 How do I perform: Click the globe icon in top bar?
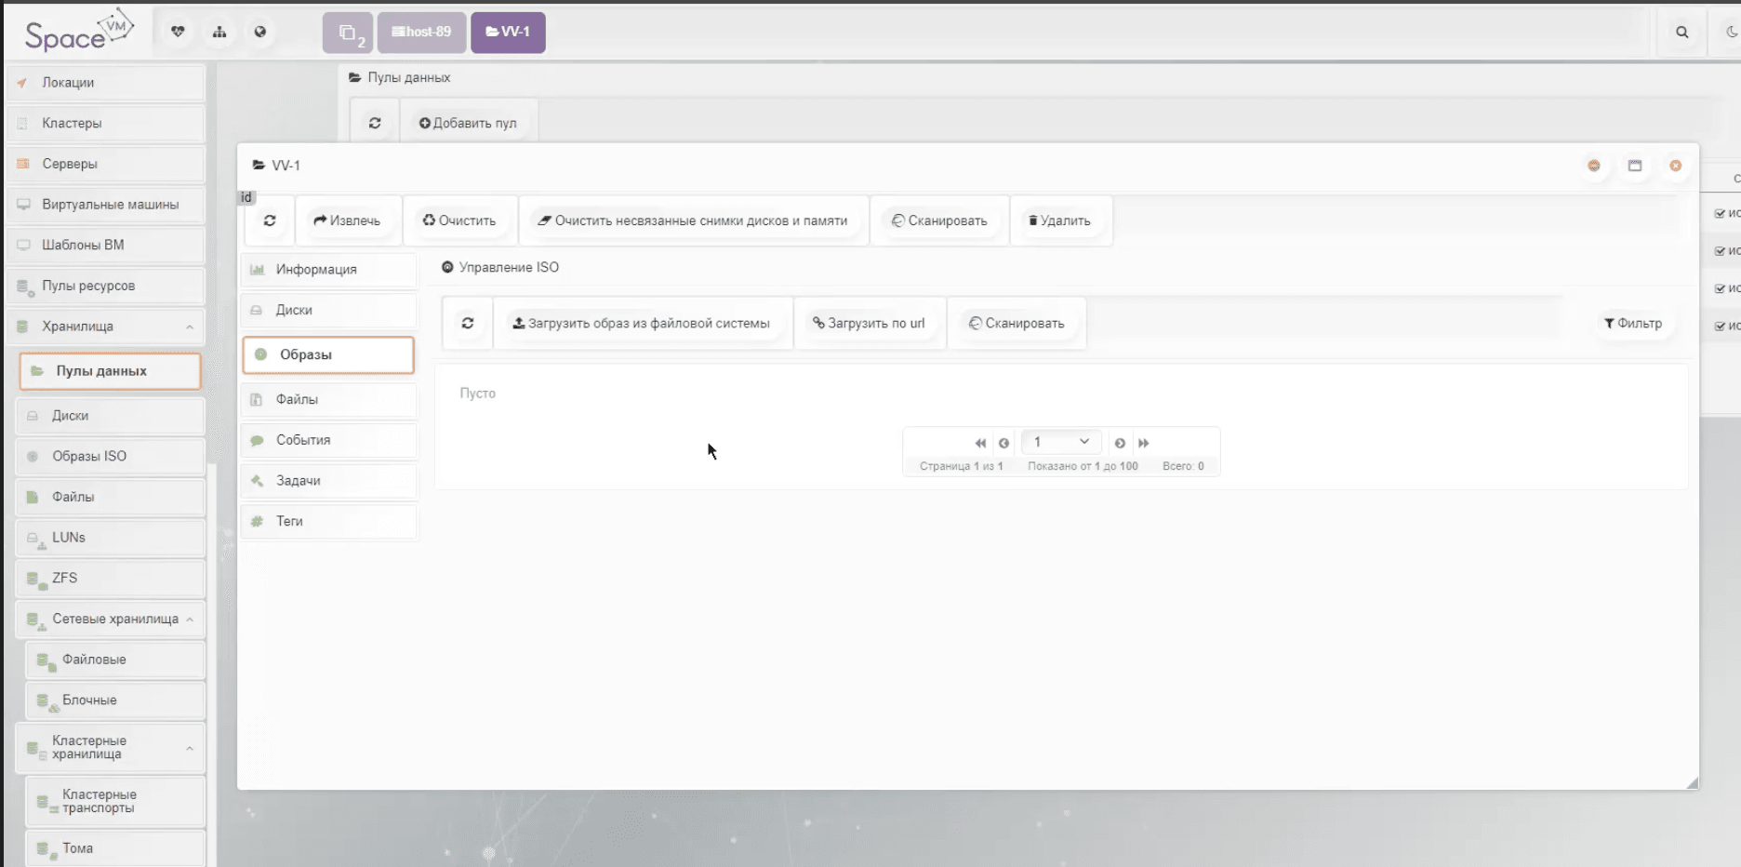tap(260, 32)
